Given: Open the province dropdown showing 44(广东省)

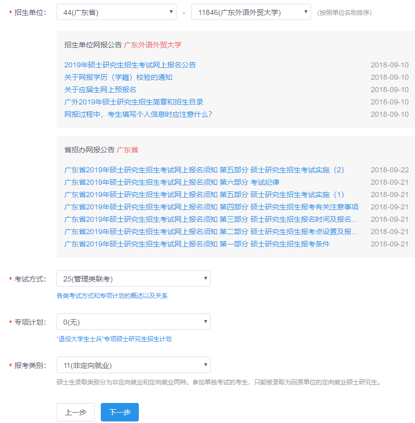Looking at the screenshot, I should point(116,12).
